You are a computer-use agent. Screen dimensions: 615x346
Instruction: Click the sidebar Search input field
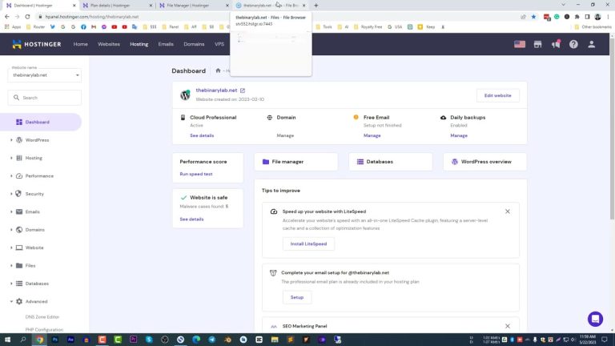[45, 98]
